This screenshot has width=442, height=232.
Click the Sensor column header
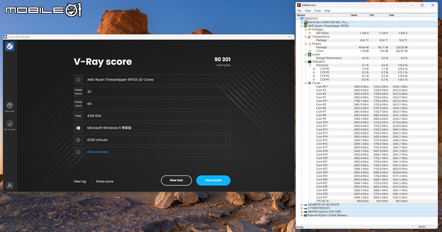point(322,15)
